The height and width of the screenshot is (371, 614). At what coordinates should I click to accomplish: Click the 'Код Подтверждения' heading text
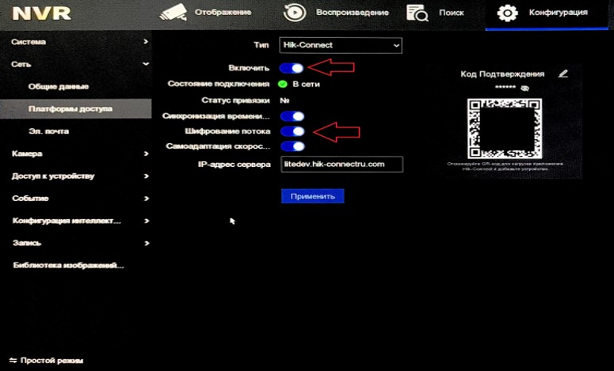click(502, 74)
